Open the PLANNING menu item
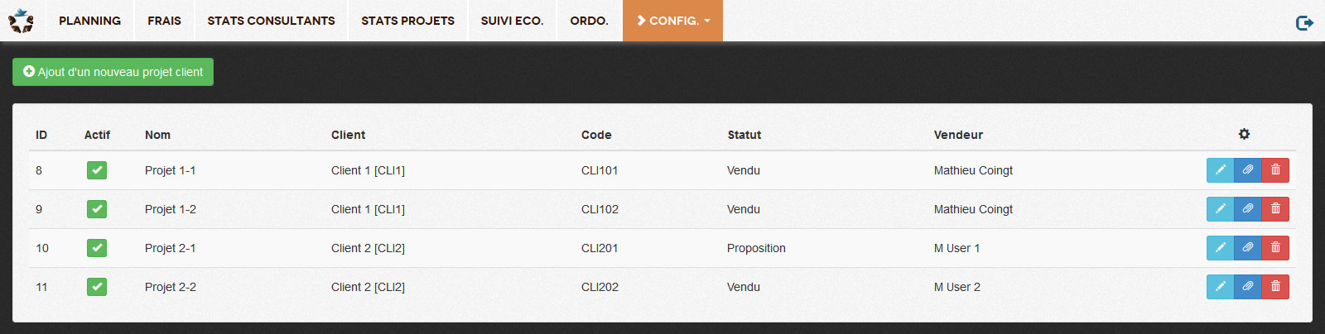The image size is (1325, 334). point(89,21)
